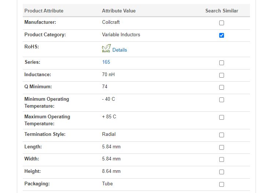Tick the Packaging Tube checkbox

221,184
